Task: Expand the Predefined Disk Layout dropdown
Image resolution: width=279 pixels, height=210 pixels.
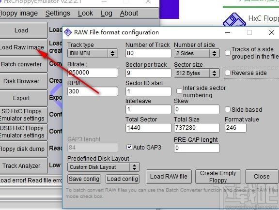Action: click(x=104, y=167)
